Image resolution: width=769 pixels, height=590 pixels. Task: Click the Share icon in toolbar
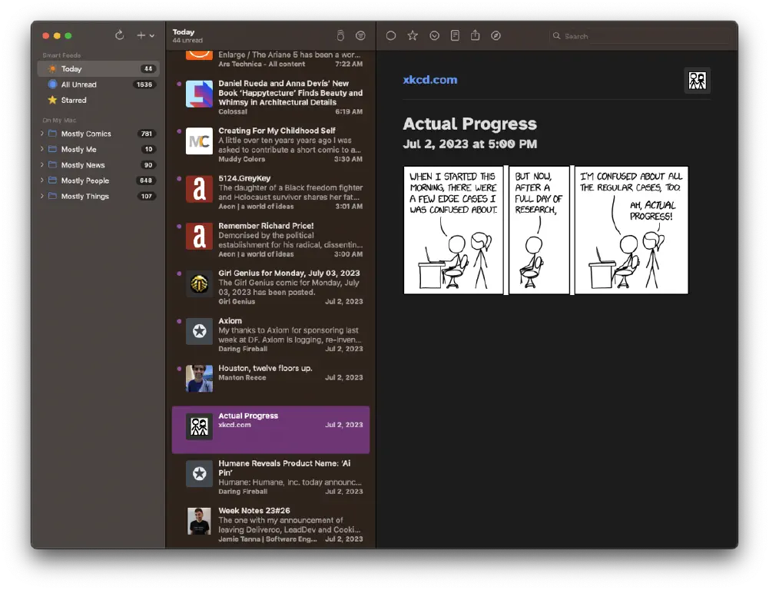[x=476, y=35]
